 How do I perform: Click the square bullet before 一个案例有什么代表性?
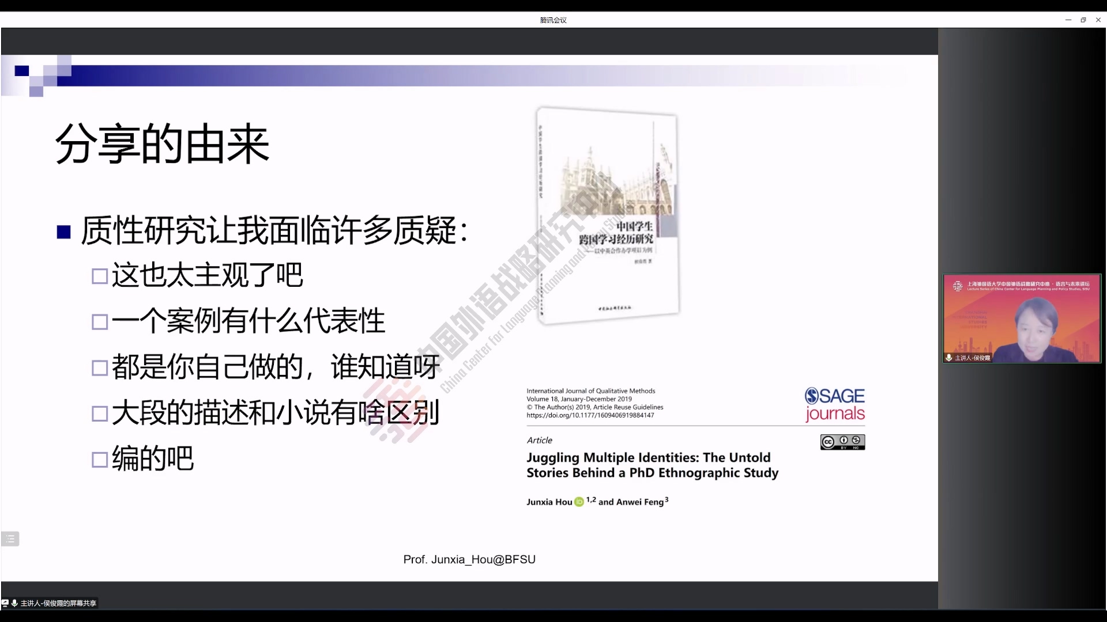tap(100, 322)
